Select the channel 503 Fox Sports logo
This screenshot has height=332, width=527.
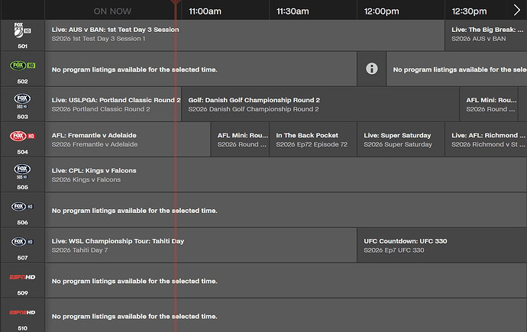click(22, 101)
